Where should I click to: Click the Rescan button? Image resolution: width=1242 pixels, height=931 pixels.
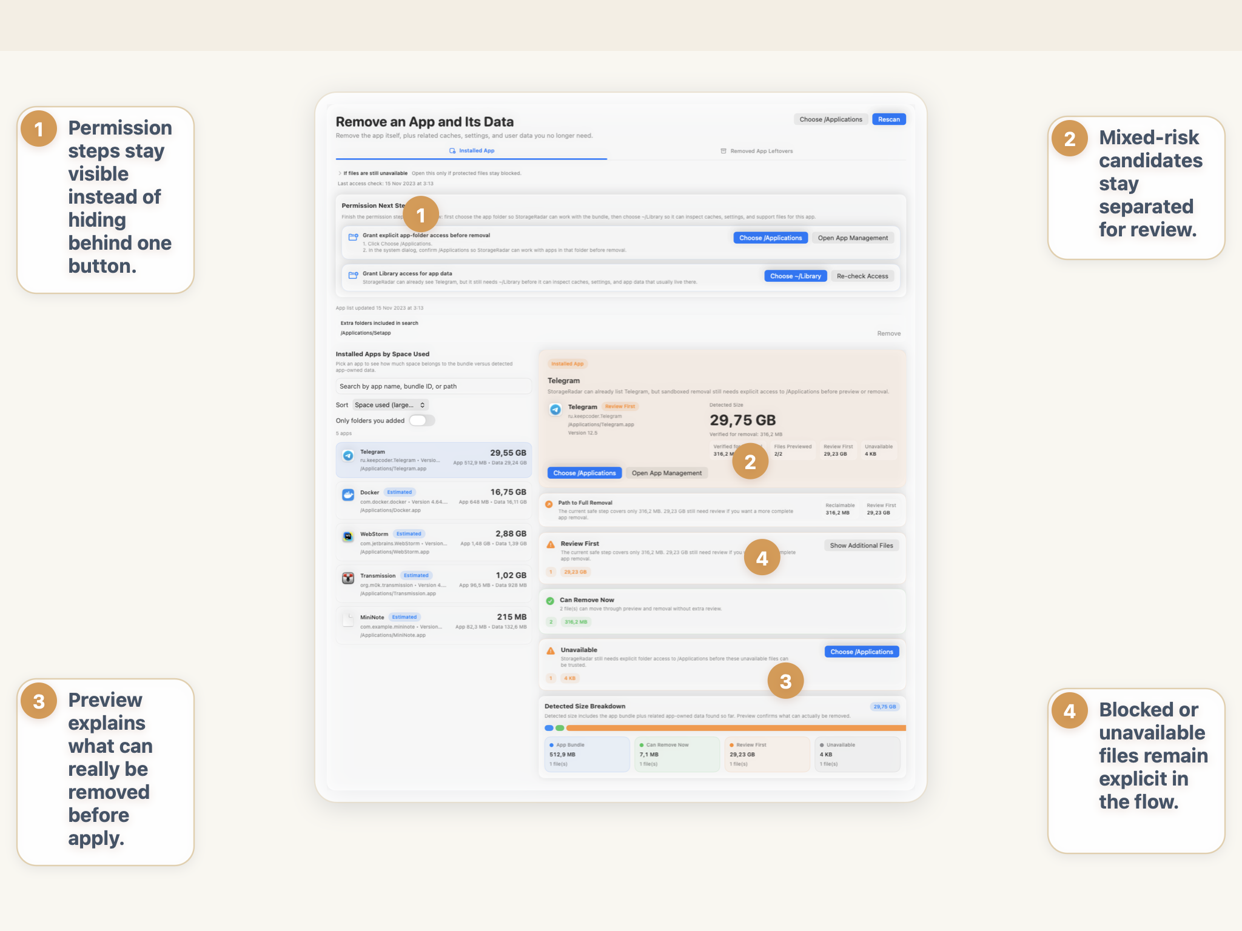pos(888,119)
